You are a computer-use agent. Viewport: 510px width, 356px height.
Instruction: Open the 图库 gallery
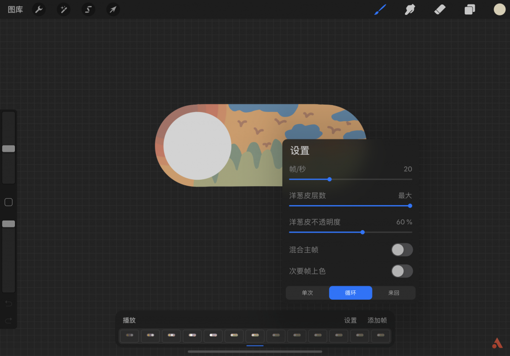click(x=15, y=10)
